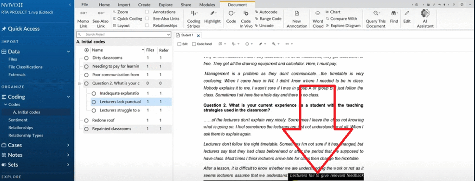The width and height of the screenshot is (475, 181).
Task: Select the circle next to Dirty classrooms
Action: [x=86, y=58]
